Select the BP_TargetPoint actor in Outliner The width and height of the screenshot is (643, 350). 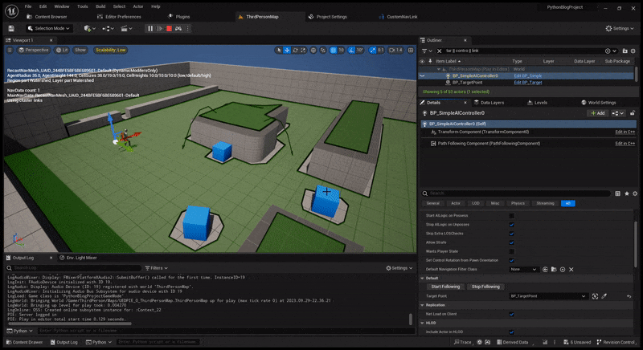coord(467,82)
